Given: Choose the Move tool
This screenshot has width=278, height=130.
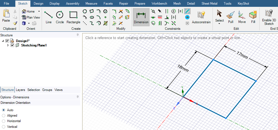Looking at the screenshot, I should click(x=242, y=17).
